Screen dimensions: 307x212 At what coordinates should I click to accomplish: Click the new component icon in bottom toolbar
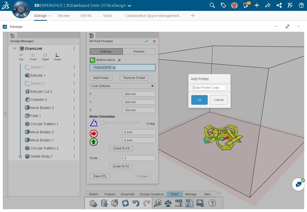click(x=93, y=203)
